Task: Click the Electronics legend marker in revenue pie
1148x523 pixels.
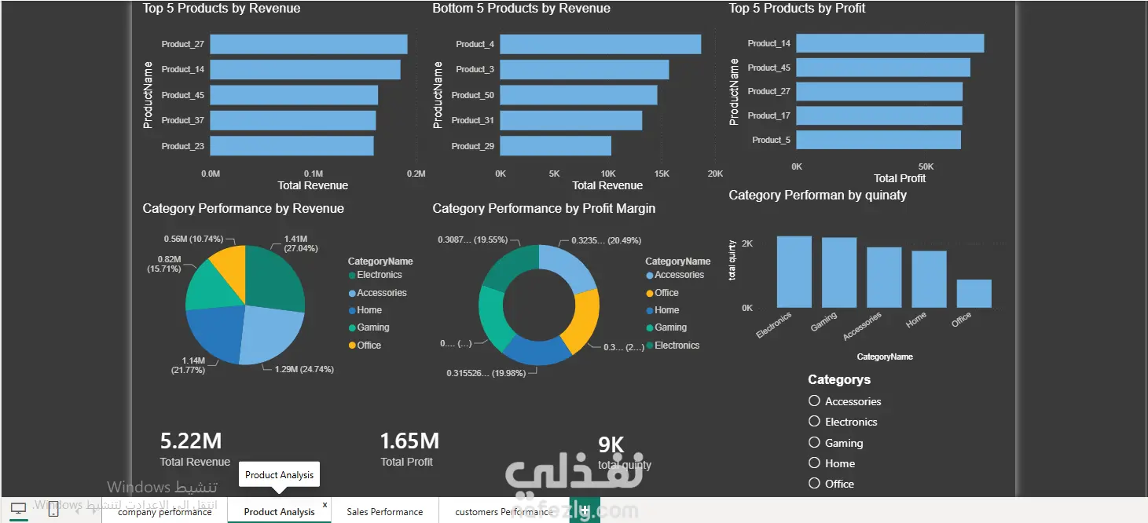Action: pyautogui.click(x=351, y=276)
